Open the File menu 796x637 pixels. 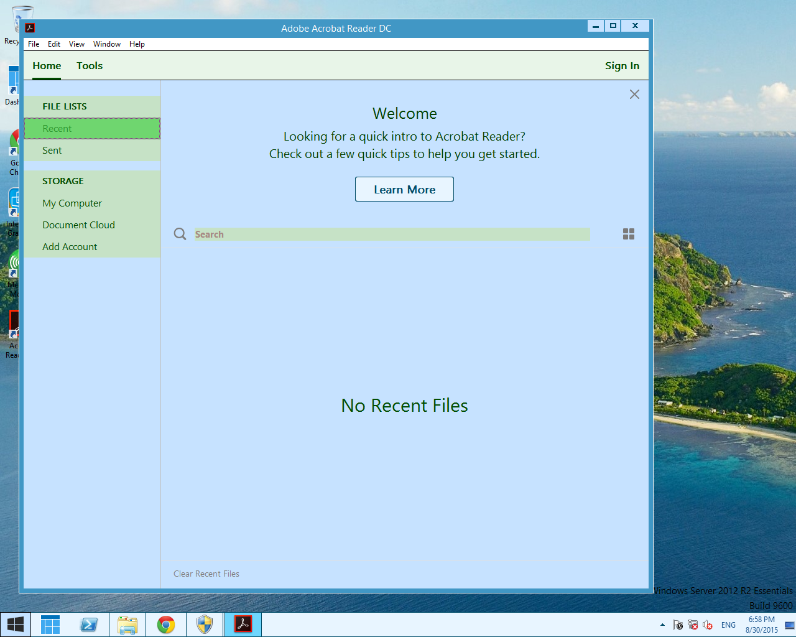pyautogui.click(x=34, y=44)
